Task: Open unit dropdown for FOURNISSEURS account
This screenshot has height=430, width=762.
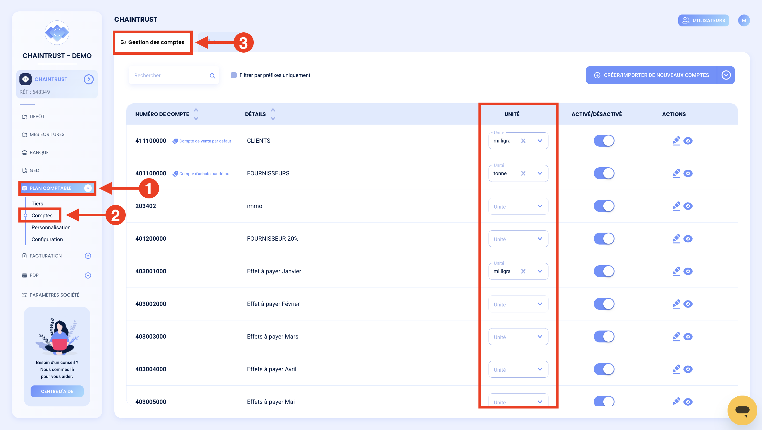Action: [x=540, y=173]
